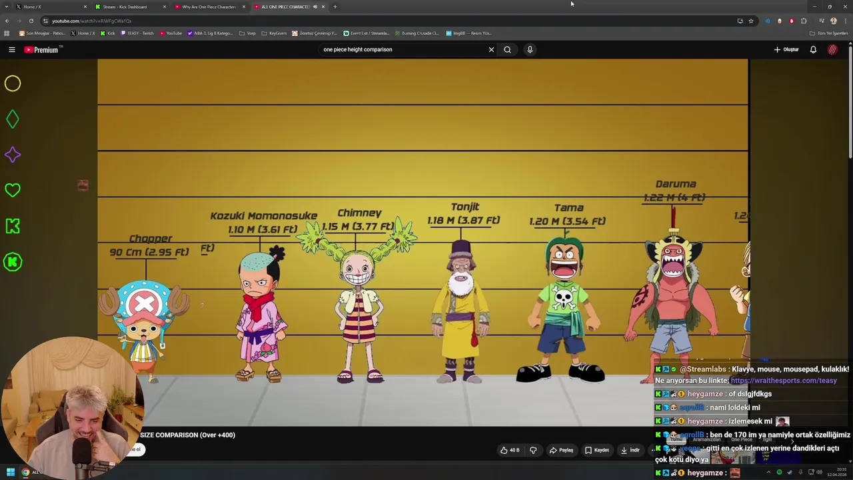The height and width of the screenshot is (480, 853).
Task: Open the Burning Crusade bookmark
Action: point(417,33)
